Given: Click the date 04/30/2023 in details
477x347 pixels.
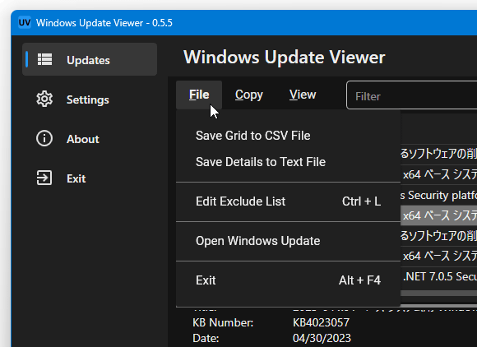Looking at the screenshot, I should tap(322, 338).
